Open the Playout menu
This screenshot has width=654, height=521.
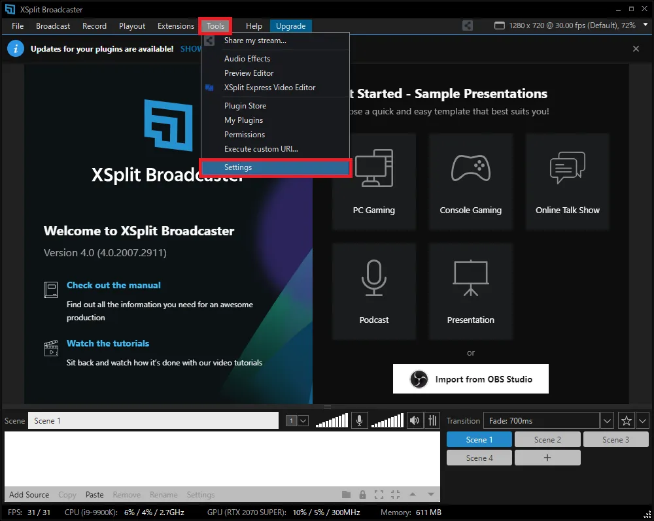pyautogui.click(x=132, y=26)
